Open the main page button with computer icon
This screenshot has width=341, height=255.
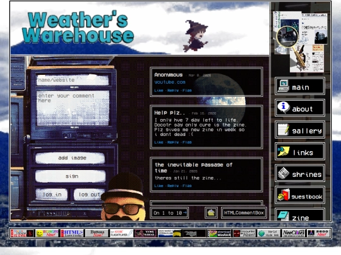pyautogui.click(x=300, y=86)
